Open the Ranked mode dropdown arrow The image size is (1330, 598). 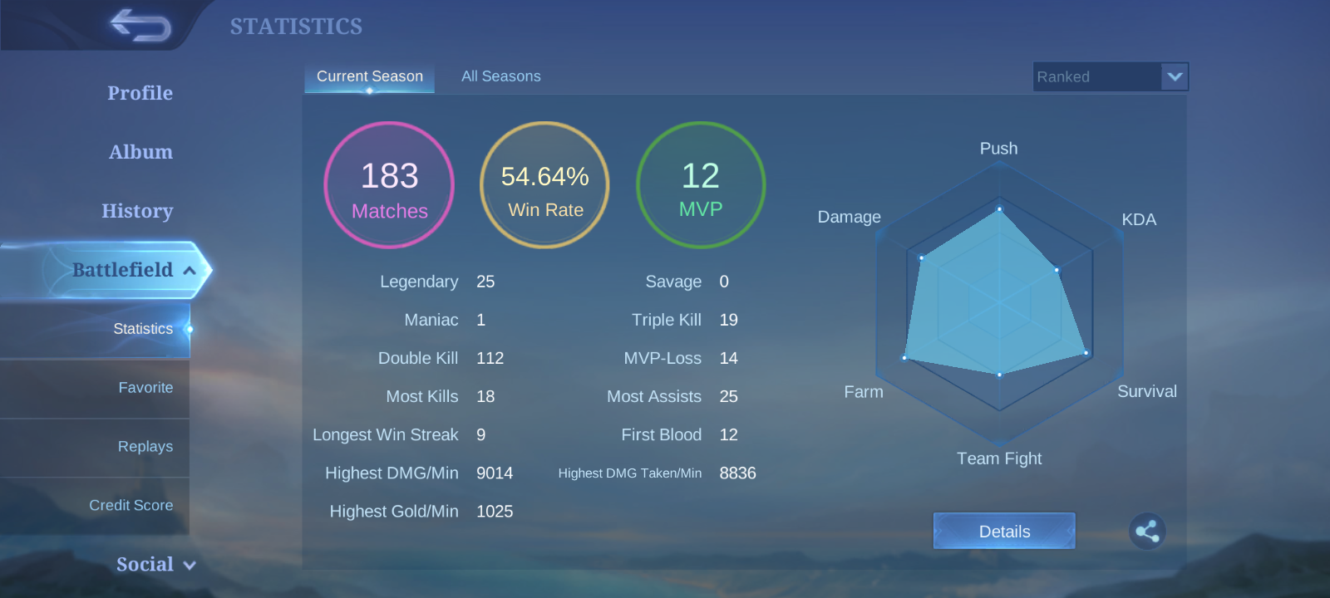coord(1174,76)
